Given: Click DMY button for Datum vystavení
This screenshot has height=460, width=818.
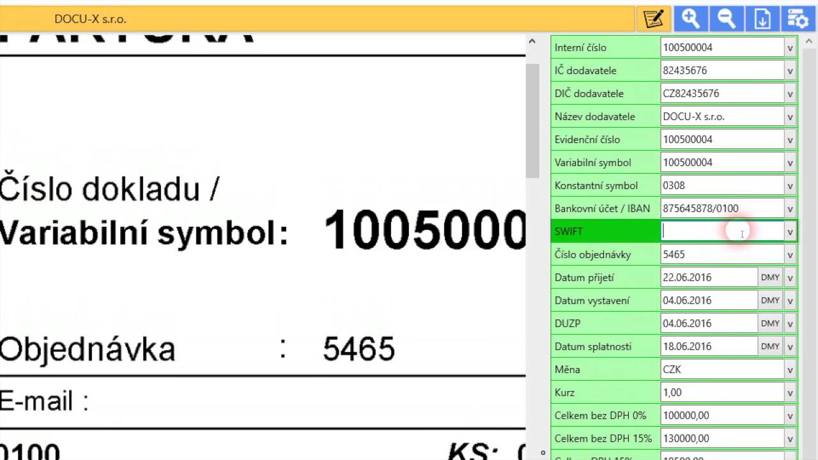Looking at the screenshot, I should tap(770, 300).
